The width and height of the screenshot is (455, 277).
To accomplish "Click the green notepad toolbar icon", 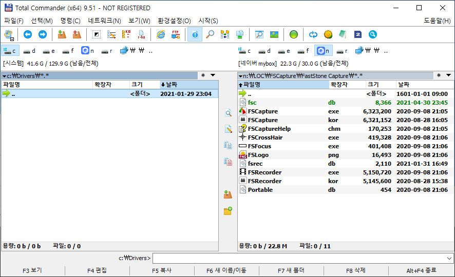I will pyautogui.click(x=343, y=35).
